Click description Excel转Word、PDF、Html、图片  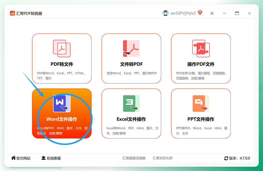click(x=133, y=130)
